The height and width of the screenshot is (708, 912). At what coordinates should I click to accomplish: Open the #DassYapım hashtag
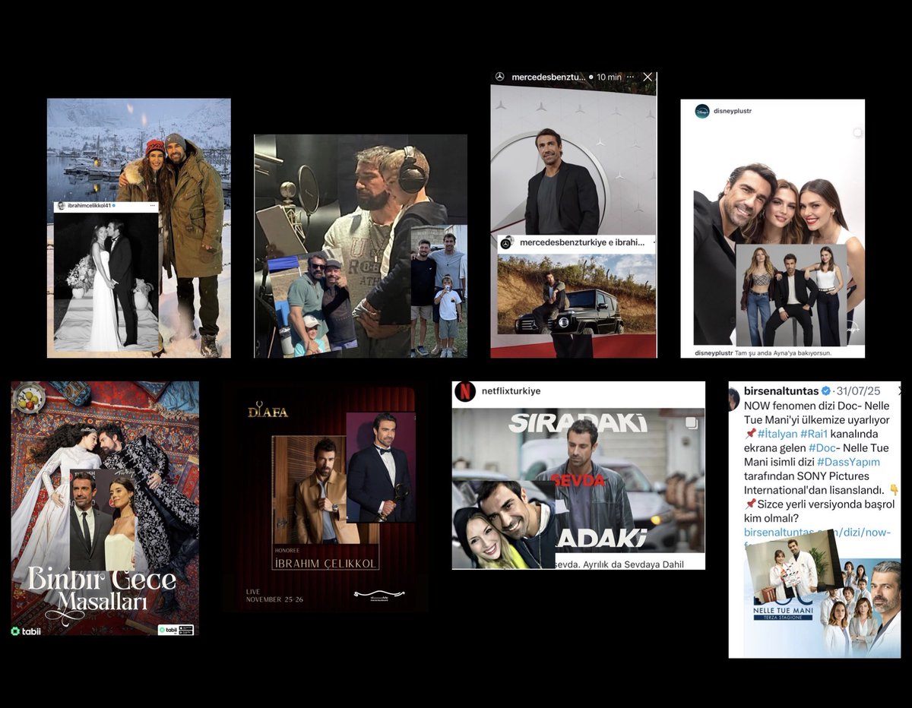(849, 461)
